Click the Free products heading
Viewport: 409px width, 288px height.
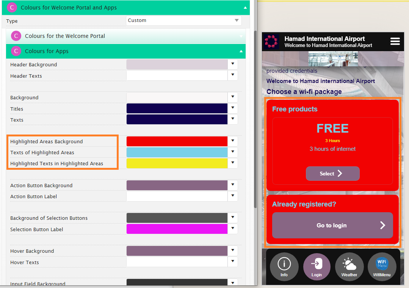[295, 109]
